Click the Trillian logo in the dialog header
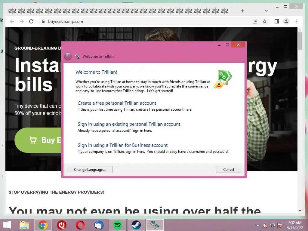Viewport: 308px width, 231px height. (x=77, y=56)
